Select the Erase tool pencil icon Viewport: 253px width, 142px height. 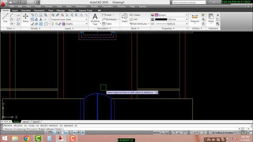click(x=32, y=24)
